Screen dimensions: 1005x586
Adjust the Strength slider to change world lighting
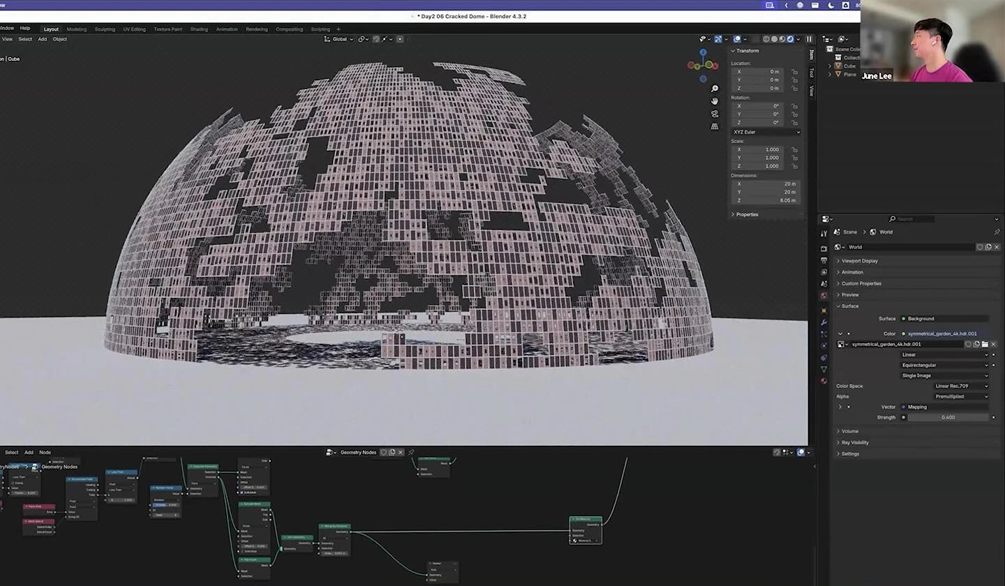[x=947, y=417]
